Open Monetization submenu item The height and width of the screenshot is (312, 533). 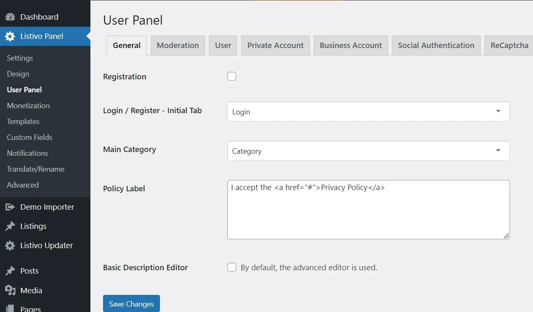tap(28, 106)
